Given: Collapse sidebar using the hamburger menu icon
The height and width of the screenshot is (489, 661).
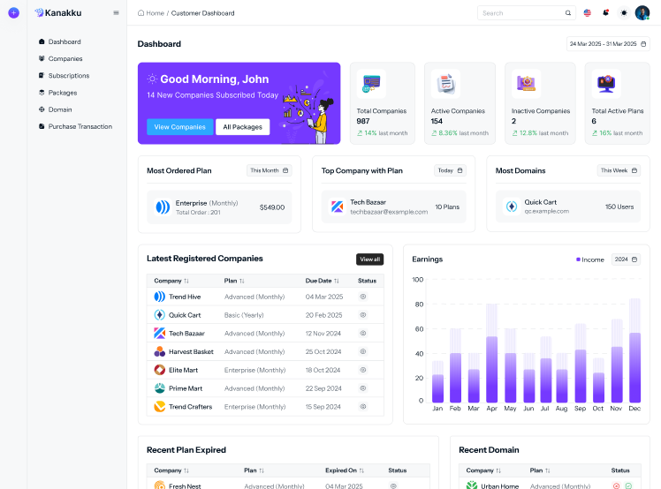Looking at the screenshot, I should point(117,13).
